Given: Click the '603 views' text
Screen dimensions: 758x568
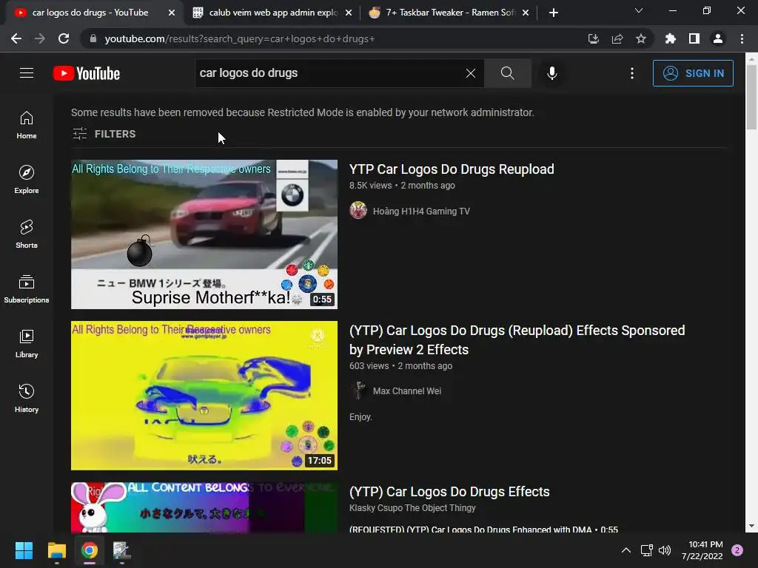Looking at the screenshot, I should (369, 365).
